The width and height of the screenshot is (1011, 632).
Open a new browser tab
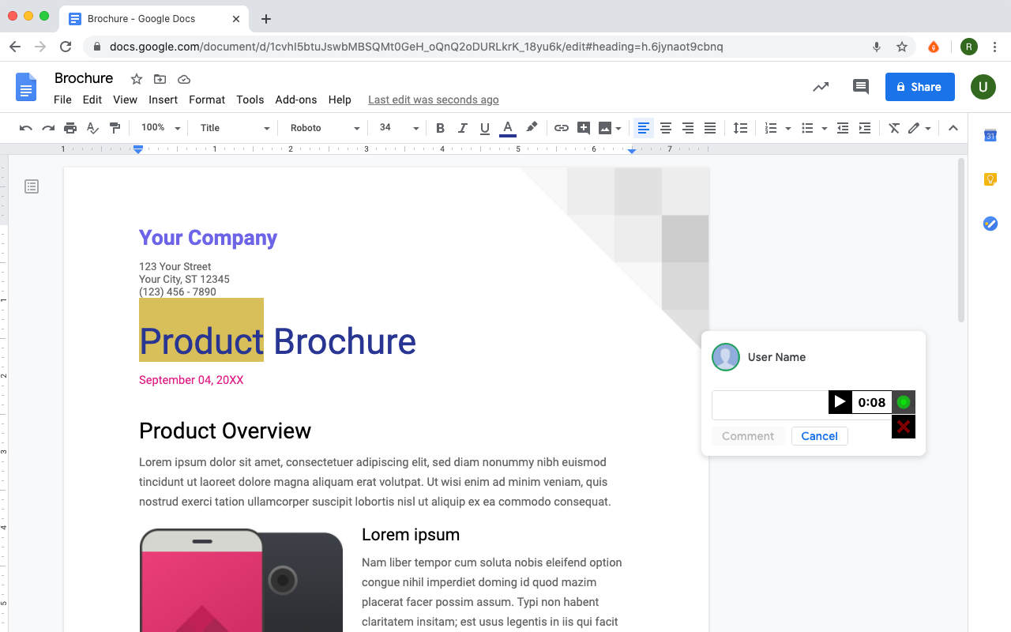tap(266, 19)
